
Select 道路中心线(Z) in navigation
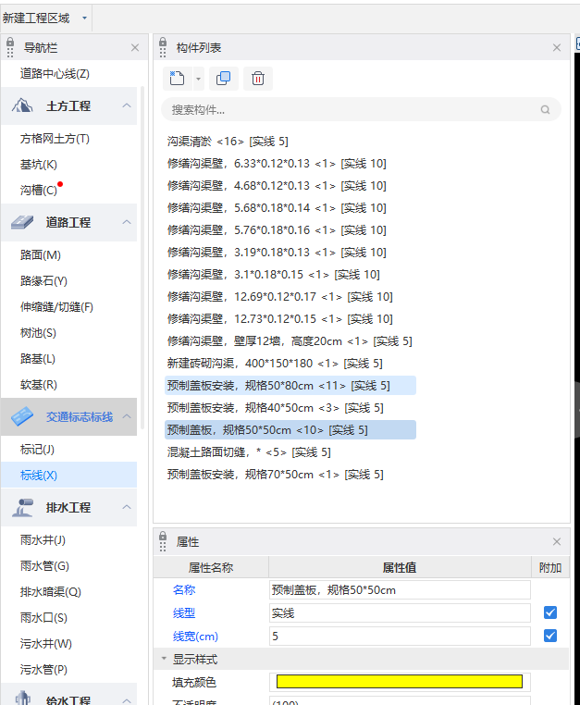[55, 74]
